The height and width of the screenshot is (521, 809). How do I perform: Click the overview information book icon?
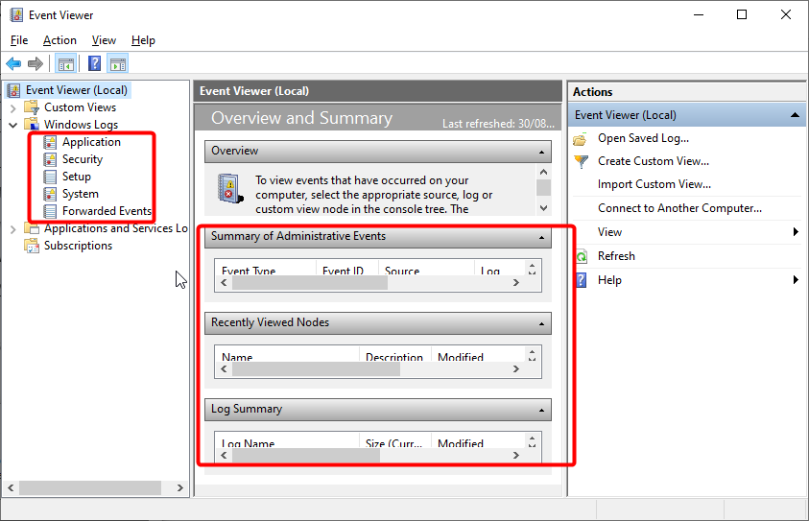[229, 188]
